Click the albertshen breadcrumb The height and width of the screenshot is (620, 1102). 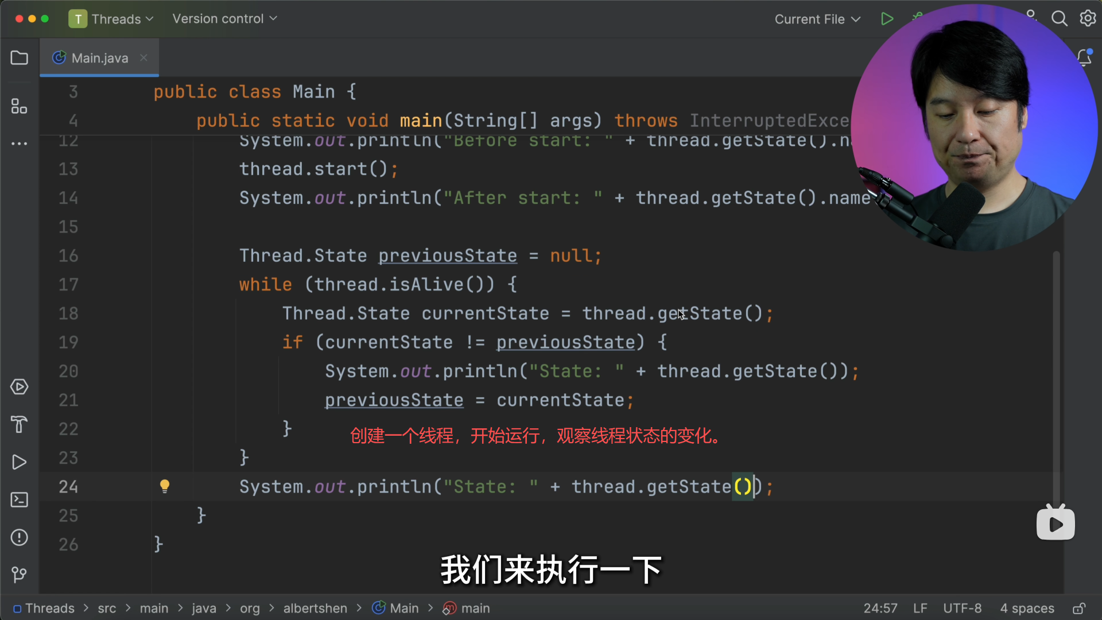click(315, 609)
